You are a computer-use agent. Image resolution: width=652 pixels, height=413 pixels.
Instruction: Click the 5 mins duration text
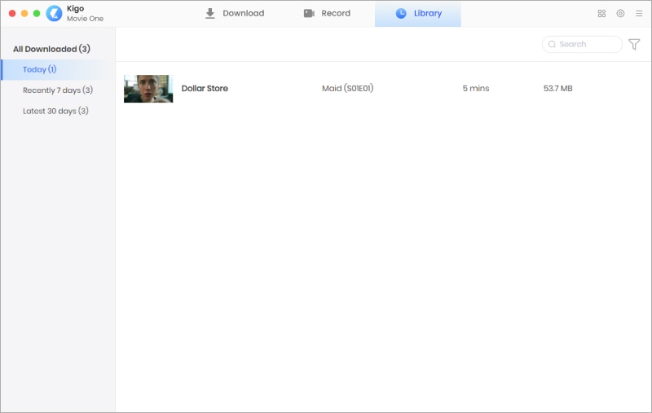476,88
